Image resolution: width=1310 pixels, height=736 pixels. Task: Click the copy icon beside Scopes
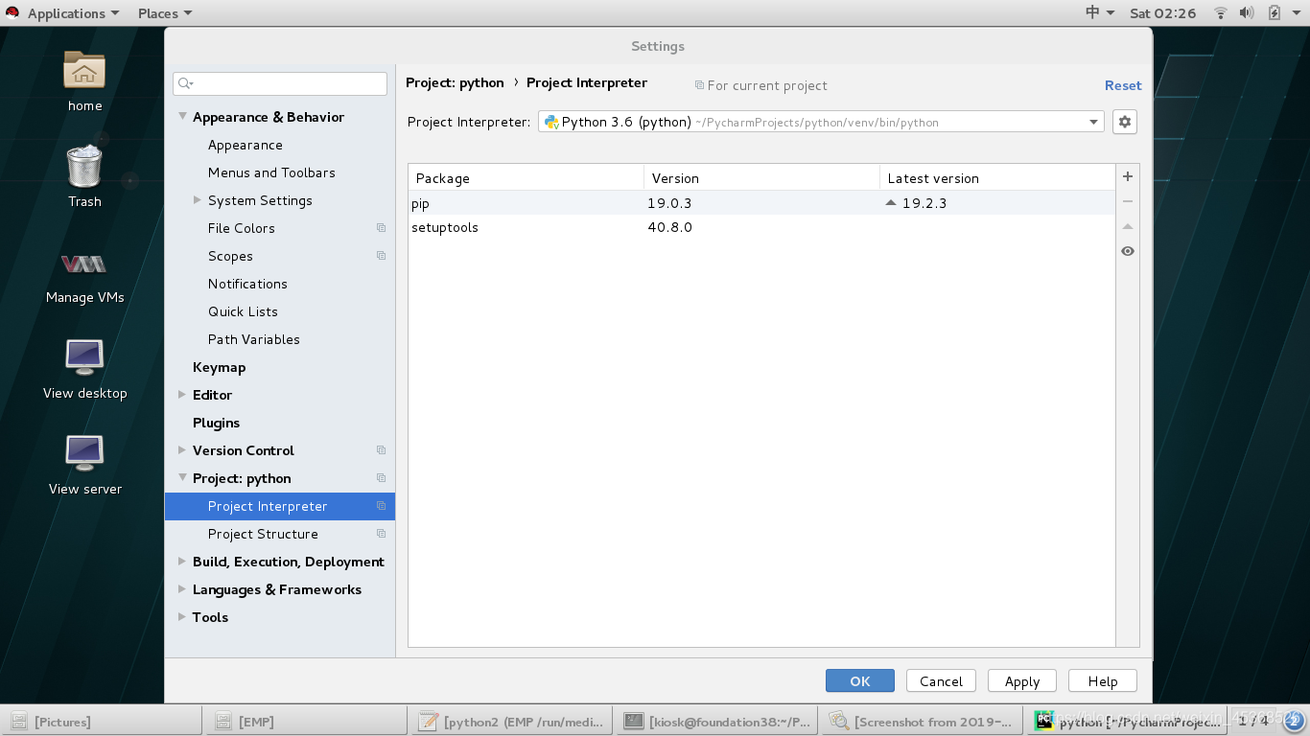point(381,256)
